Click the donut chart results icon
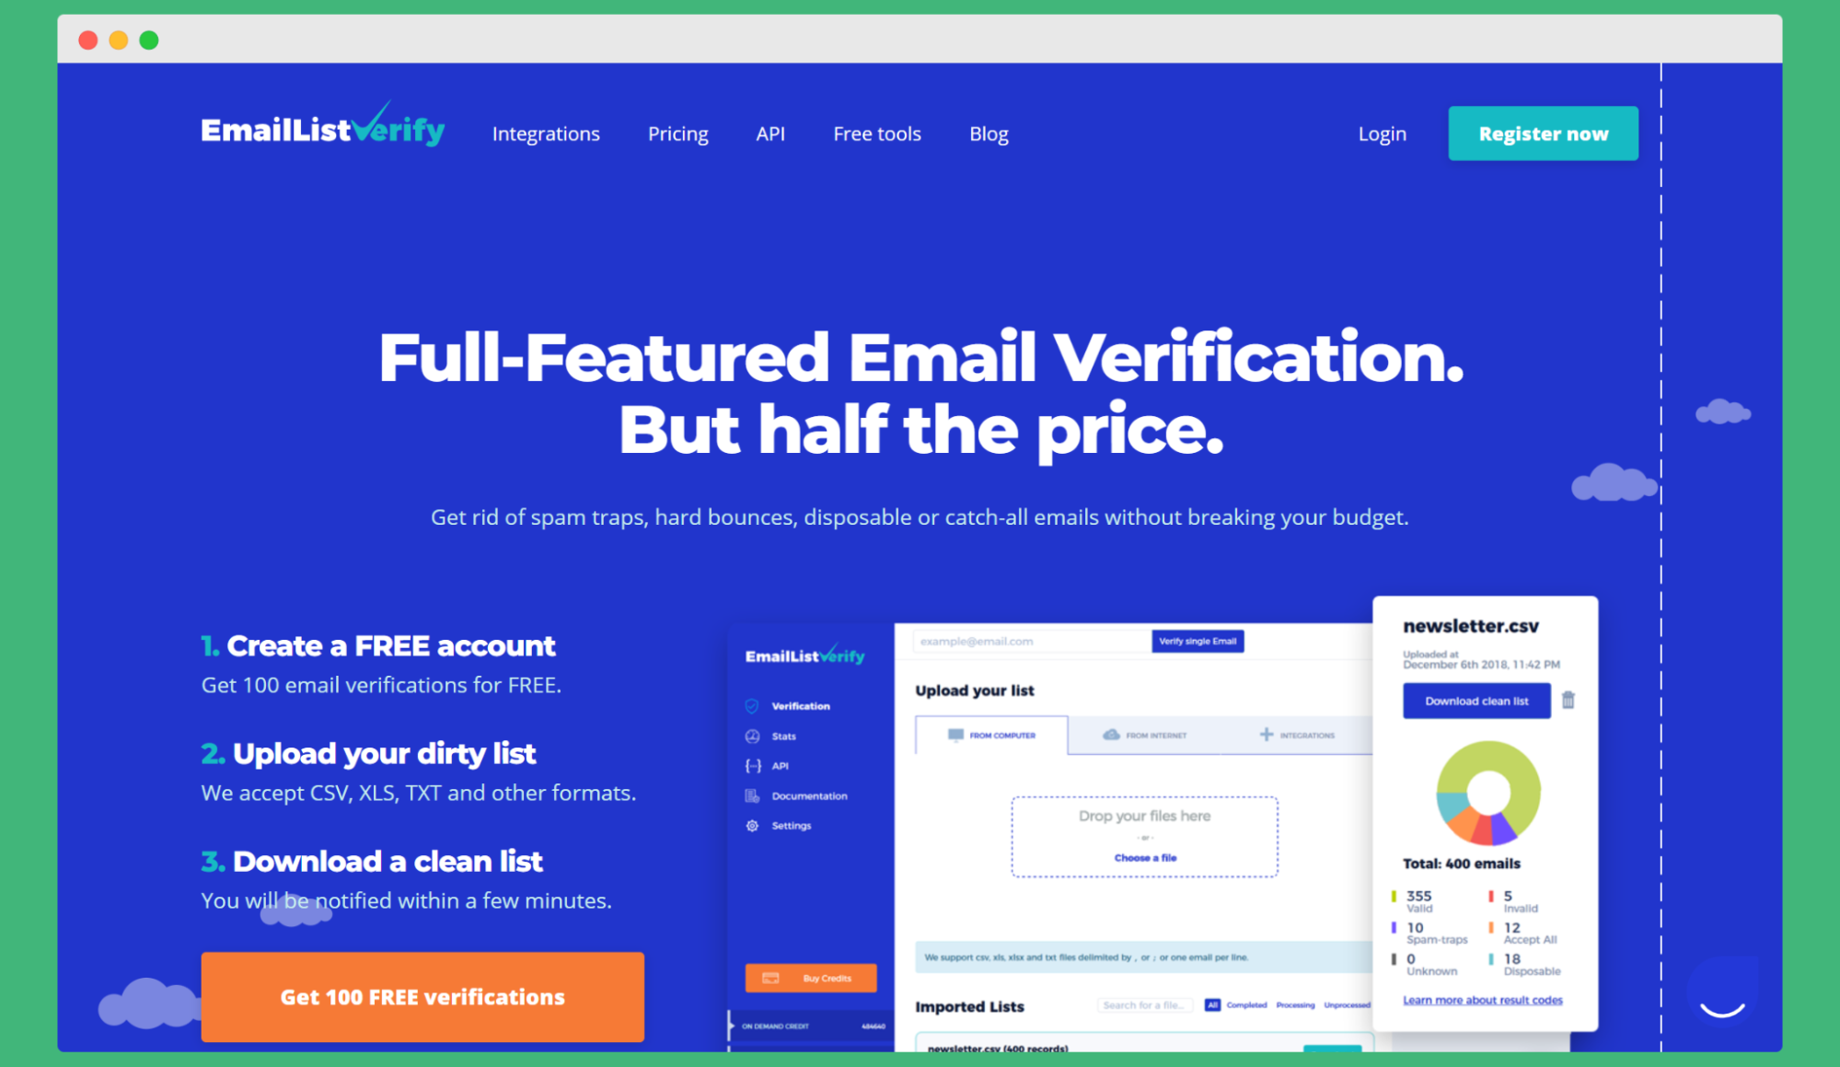The image size is (1840, 1067). tap(1488, 794)
